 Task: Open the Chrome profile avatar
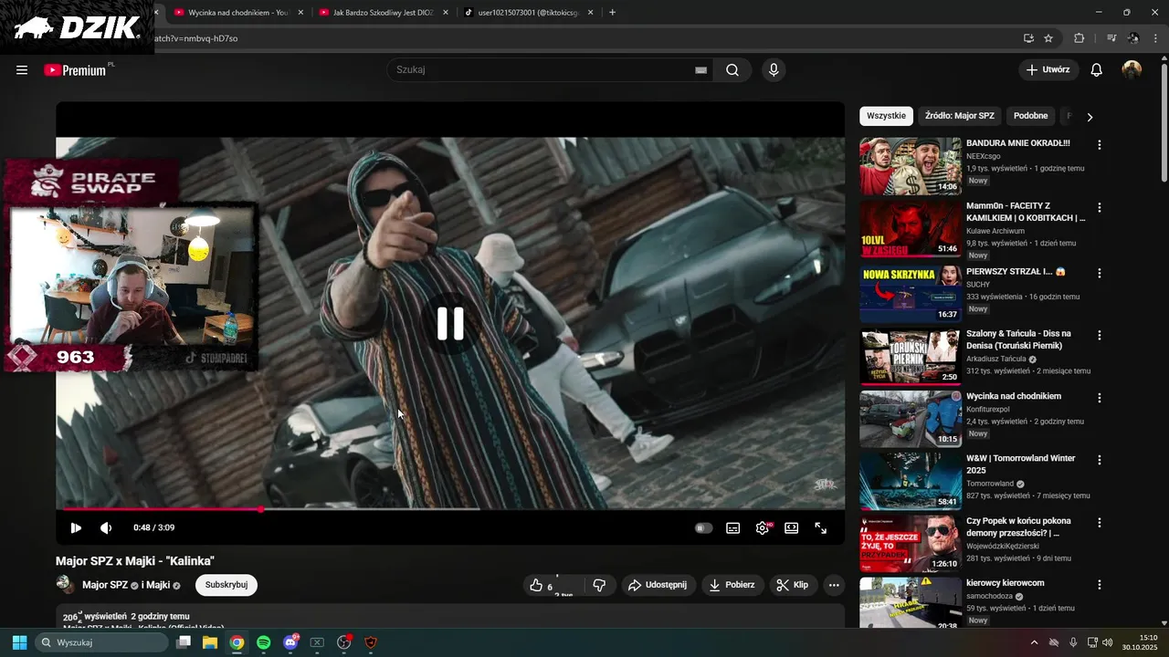(1133, 38)
